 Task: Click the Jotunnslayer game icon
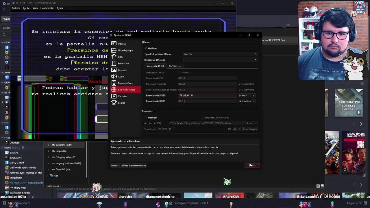pos(7,173)
